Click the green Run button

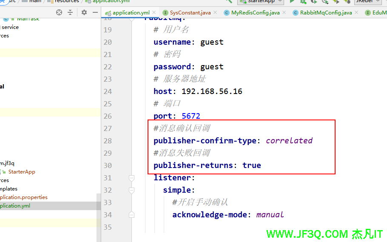[292, 1]
